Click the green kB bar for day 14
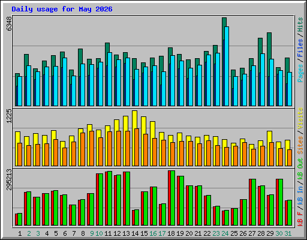Screen dimensions: 307x240 point(137,218)
